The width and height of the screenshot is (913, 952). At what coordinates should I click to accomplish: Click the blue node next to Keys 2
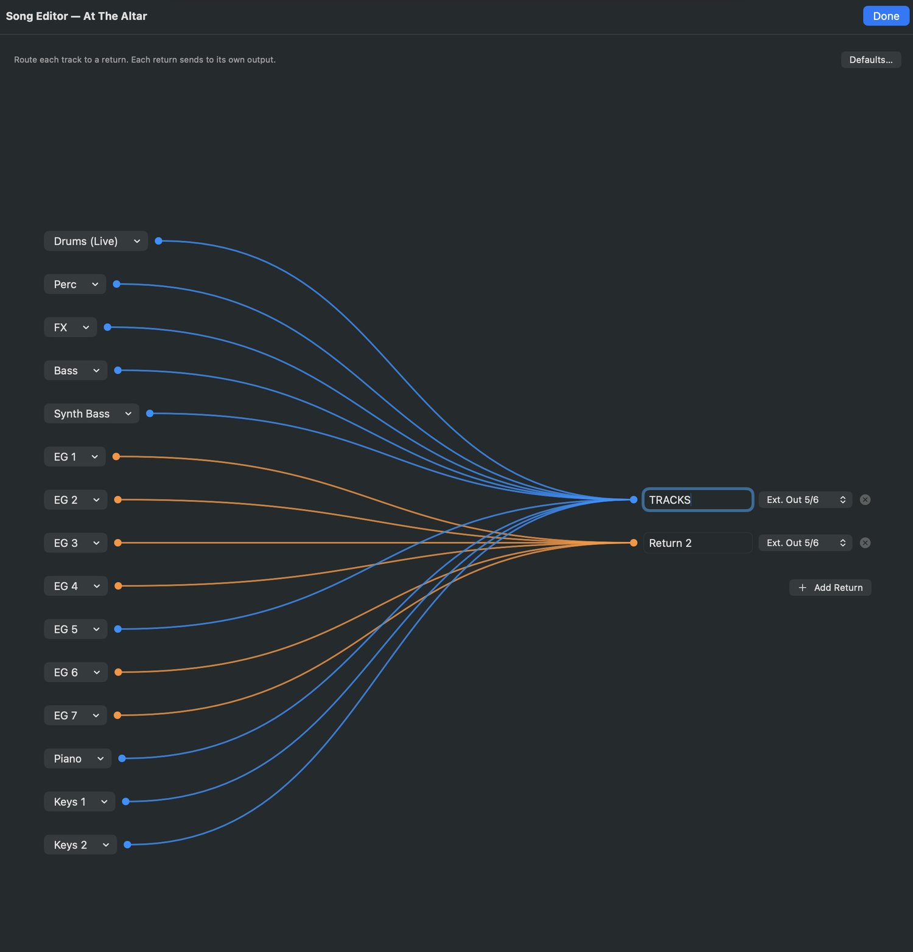coord(127,844)
